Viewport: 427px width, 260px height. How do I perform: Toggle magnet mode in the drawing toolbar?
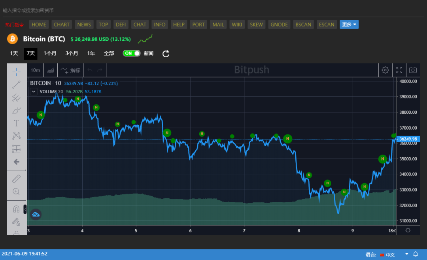(16, 209)
